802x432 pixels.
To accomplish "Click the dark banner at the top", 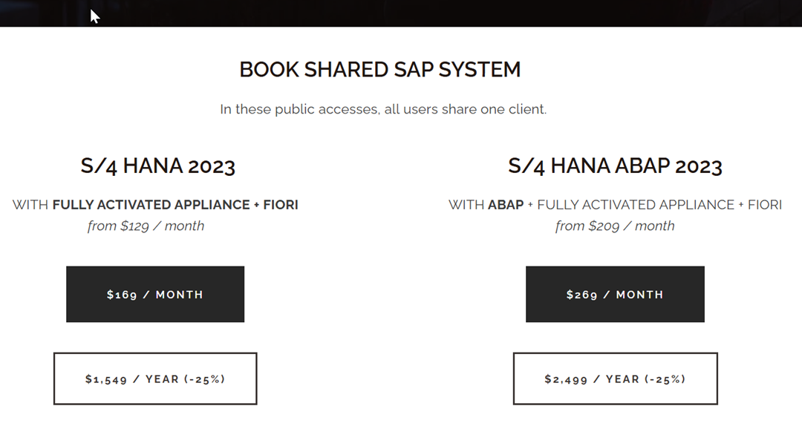I will pyautogui.click(x=401, y=13).
